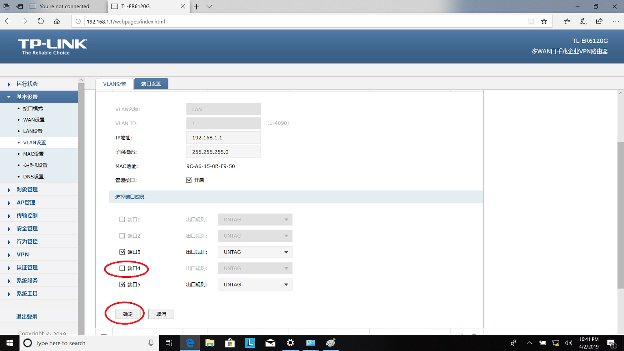This screenshot has height=351, width=624.
Task: Click the 确定 confirm button
Action: click(x=128, y=314)
